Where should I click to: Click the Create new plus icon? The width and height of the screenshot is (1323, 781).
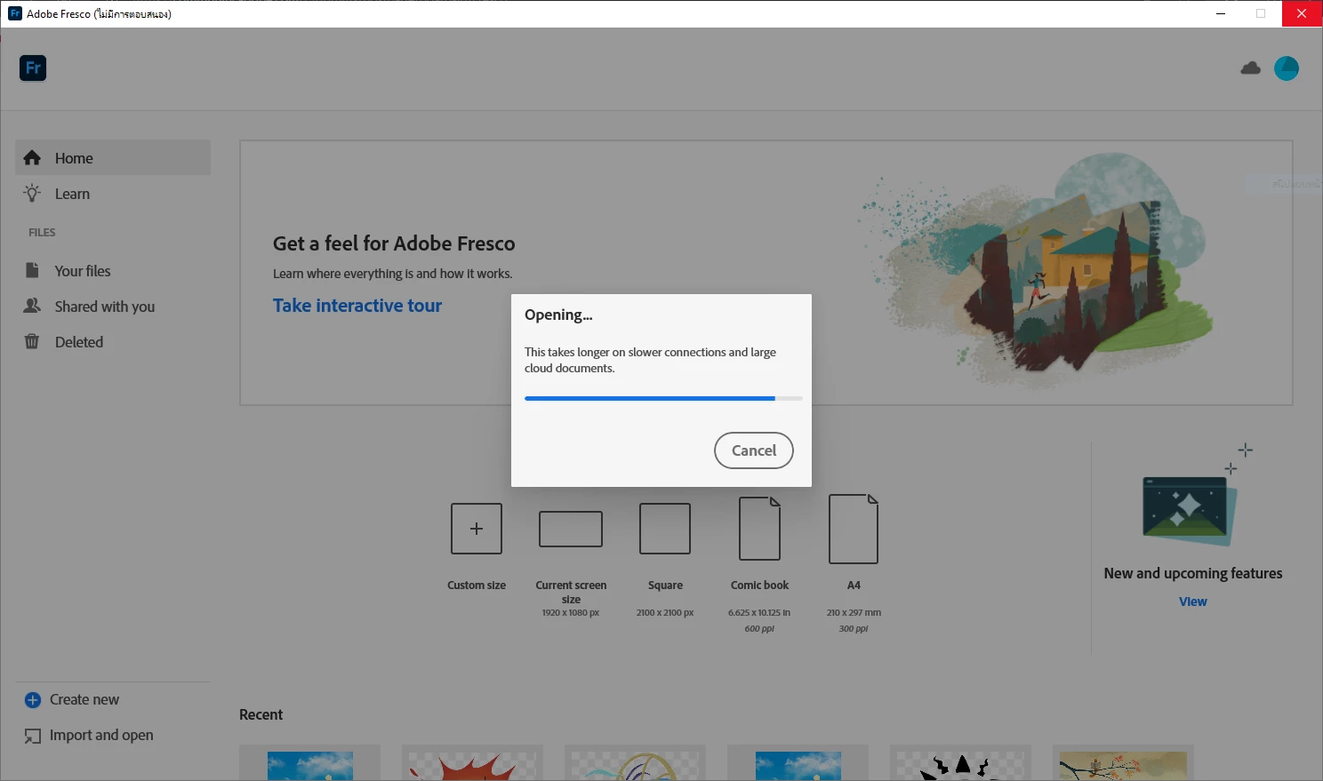33,700
